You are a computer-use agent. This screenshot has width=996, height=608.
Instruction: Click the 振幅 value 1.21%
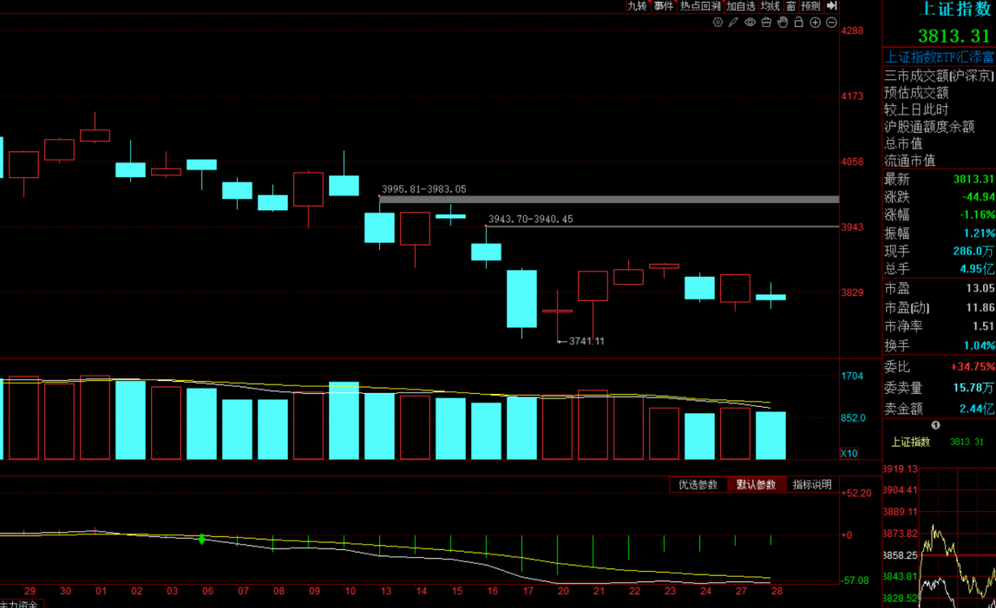pyautogui.click(x=978, y=233)
